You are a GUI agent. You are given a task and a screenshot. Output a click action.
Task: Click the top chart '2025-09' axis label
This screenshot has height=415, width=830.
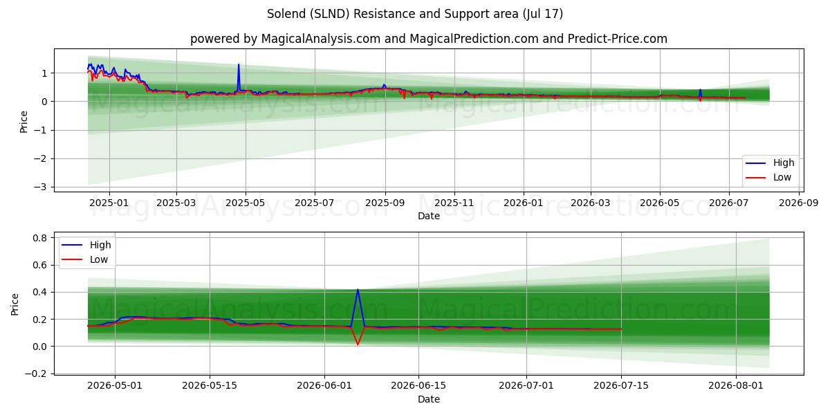[385, 203]
